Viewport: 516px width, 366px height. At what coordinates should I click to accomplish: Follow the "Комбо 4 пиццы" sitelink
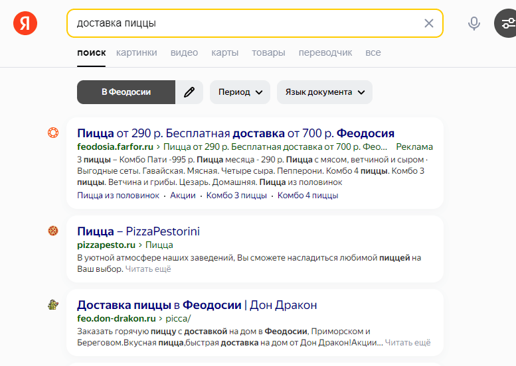pos(307,196)
